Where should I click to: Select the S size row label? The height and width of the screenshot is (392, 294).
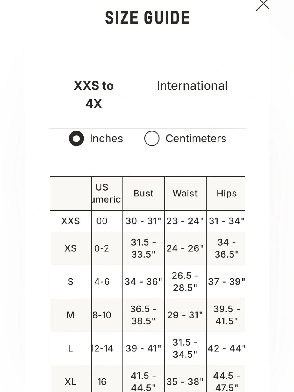pos(71,282)
